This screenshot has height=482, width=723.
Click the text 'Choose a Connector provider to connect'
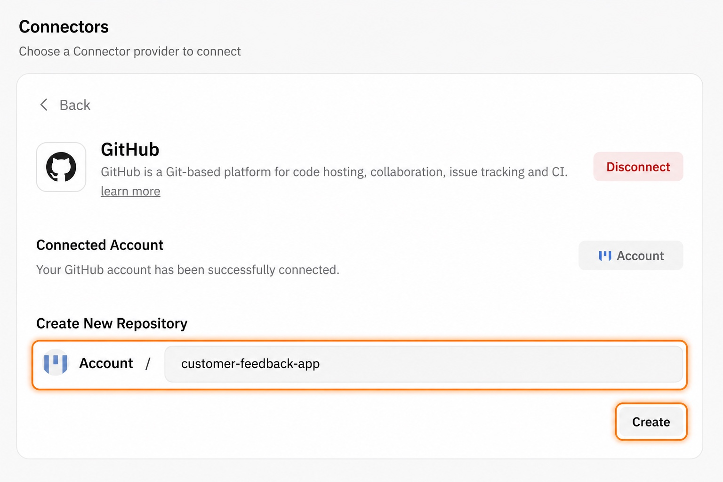click(x=130, y=51)
